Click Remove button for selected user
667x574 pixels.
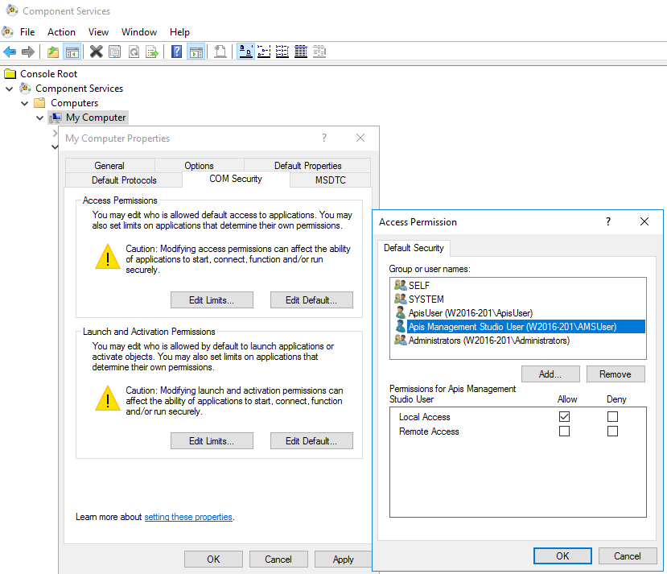pyautogui.click(x=616, y=374)
